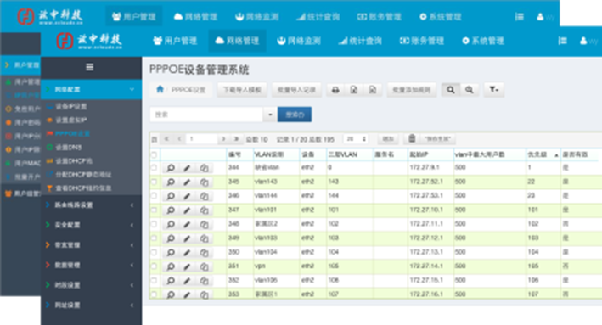The image size is (602, 325).
Task: Open 网络监测 menu in front window
Action: (x=299, y=41)
